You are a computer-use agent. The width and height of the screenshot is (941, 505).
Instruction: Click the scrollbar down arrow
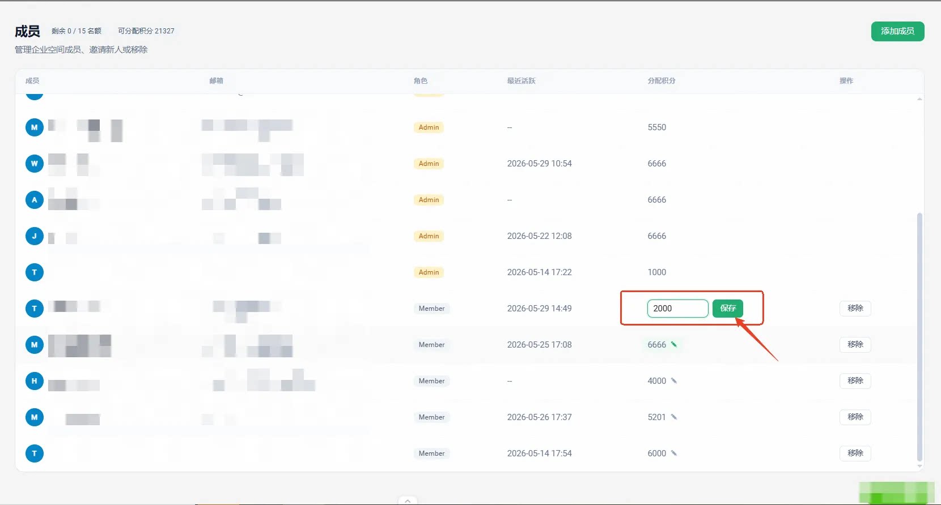[919, 467]
